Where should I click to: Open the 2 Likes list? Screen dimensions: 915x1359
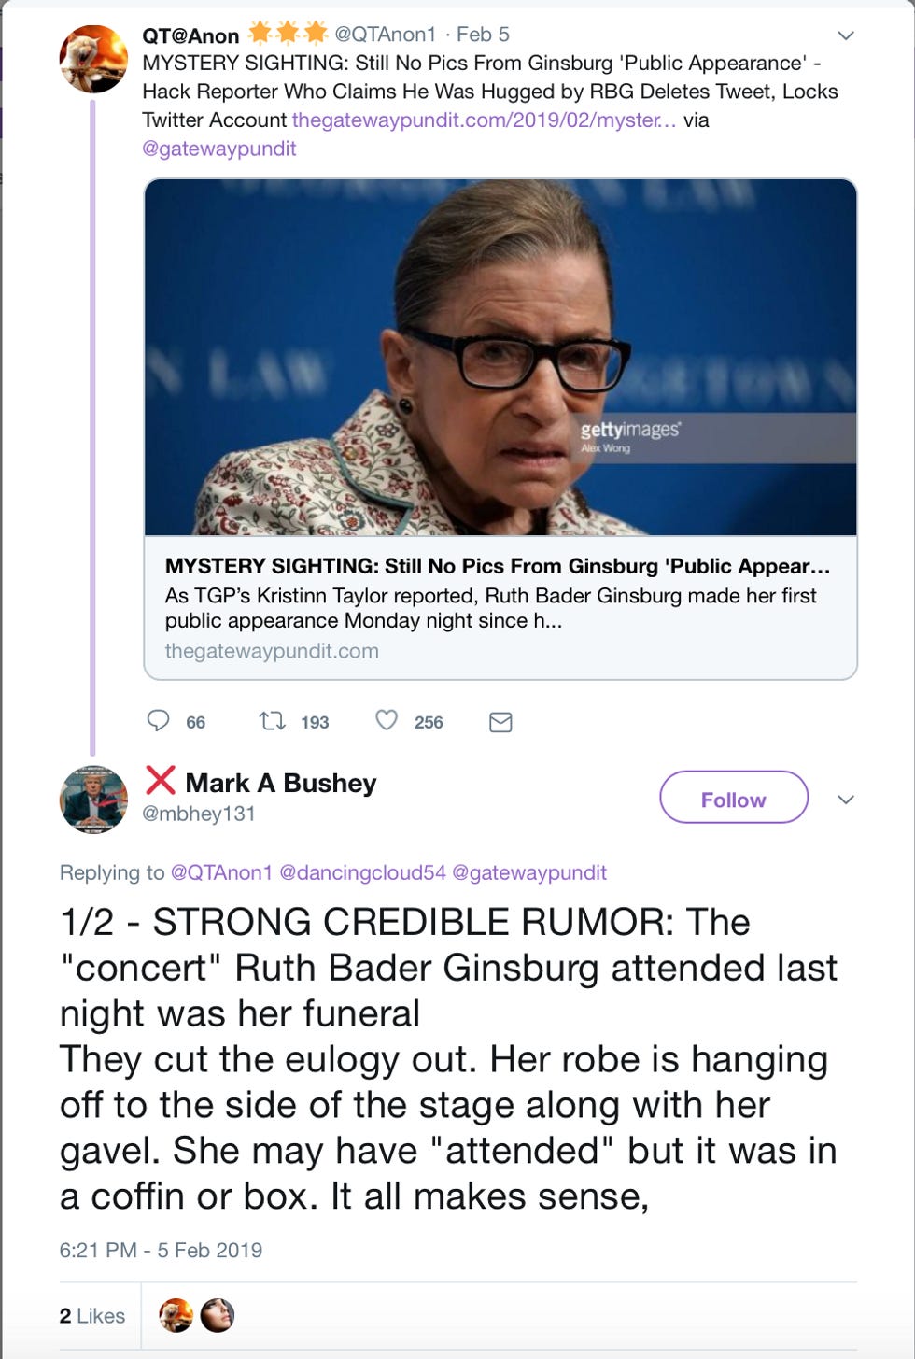coord(92,1314)
